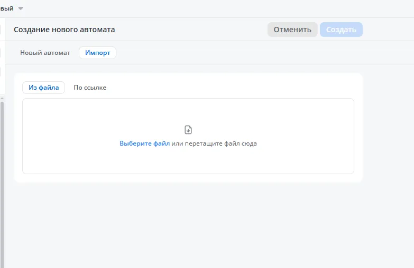
Task: Click the up arrow of the left scrollbar
Action: (x=2, y=98)
